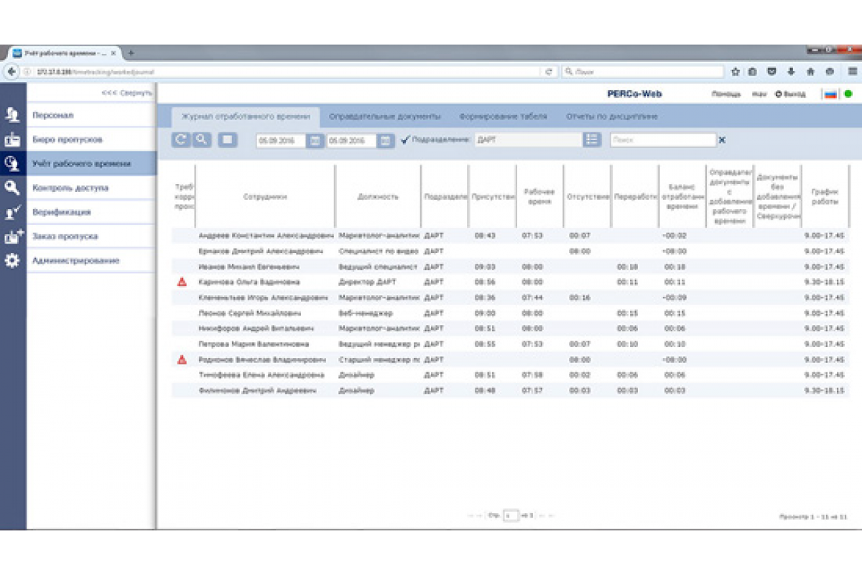Click the Russian flag language icon
The height and width of the screenshot is (575, 862).
pyautogui.click(x=830, y=94)
